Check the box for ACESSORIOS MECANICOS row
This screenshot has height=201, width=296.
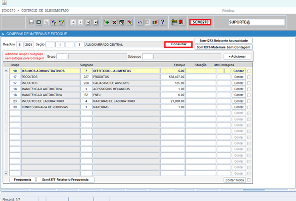click(x=249, y=89)
